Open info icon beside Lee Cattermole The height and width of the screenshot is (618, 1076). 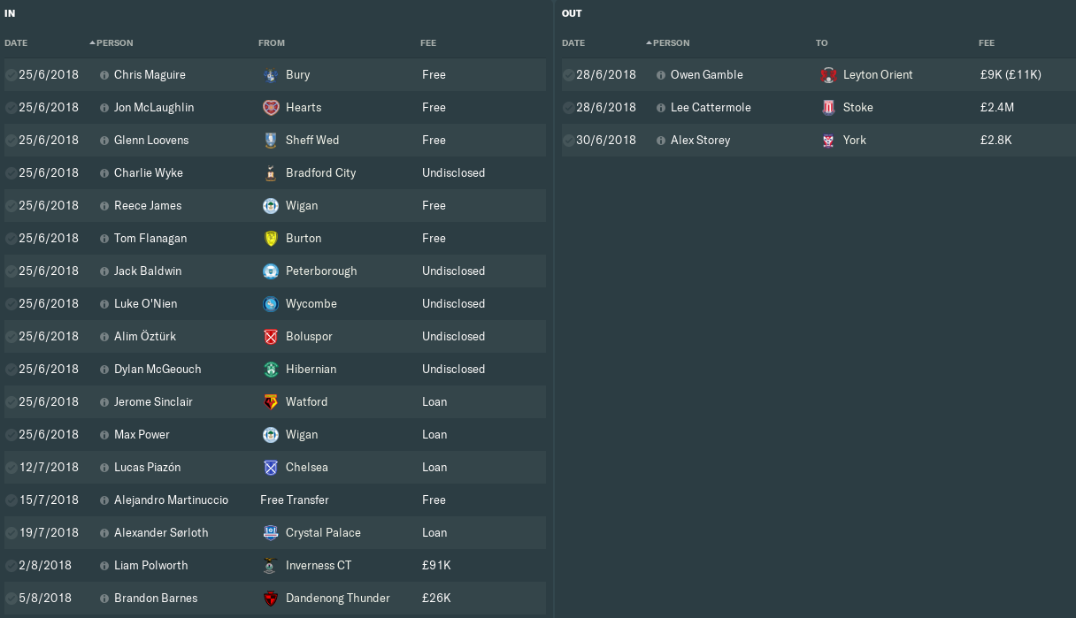[x=661, y=108]
